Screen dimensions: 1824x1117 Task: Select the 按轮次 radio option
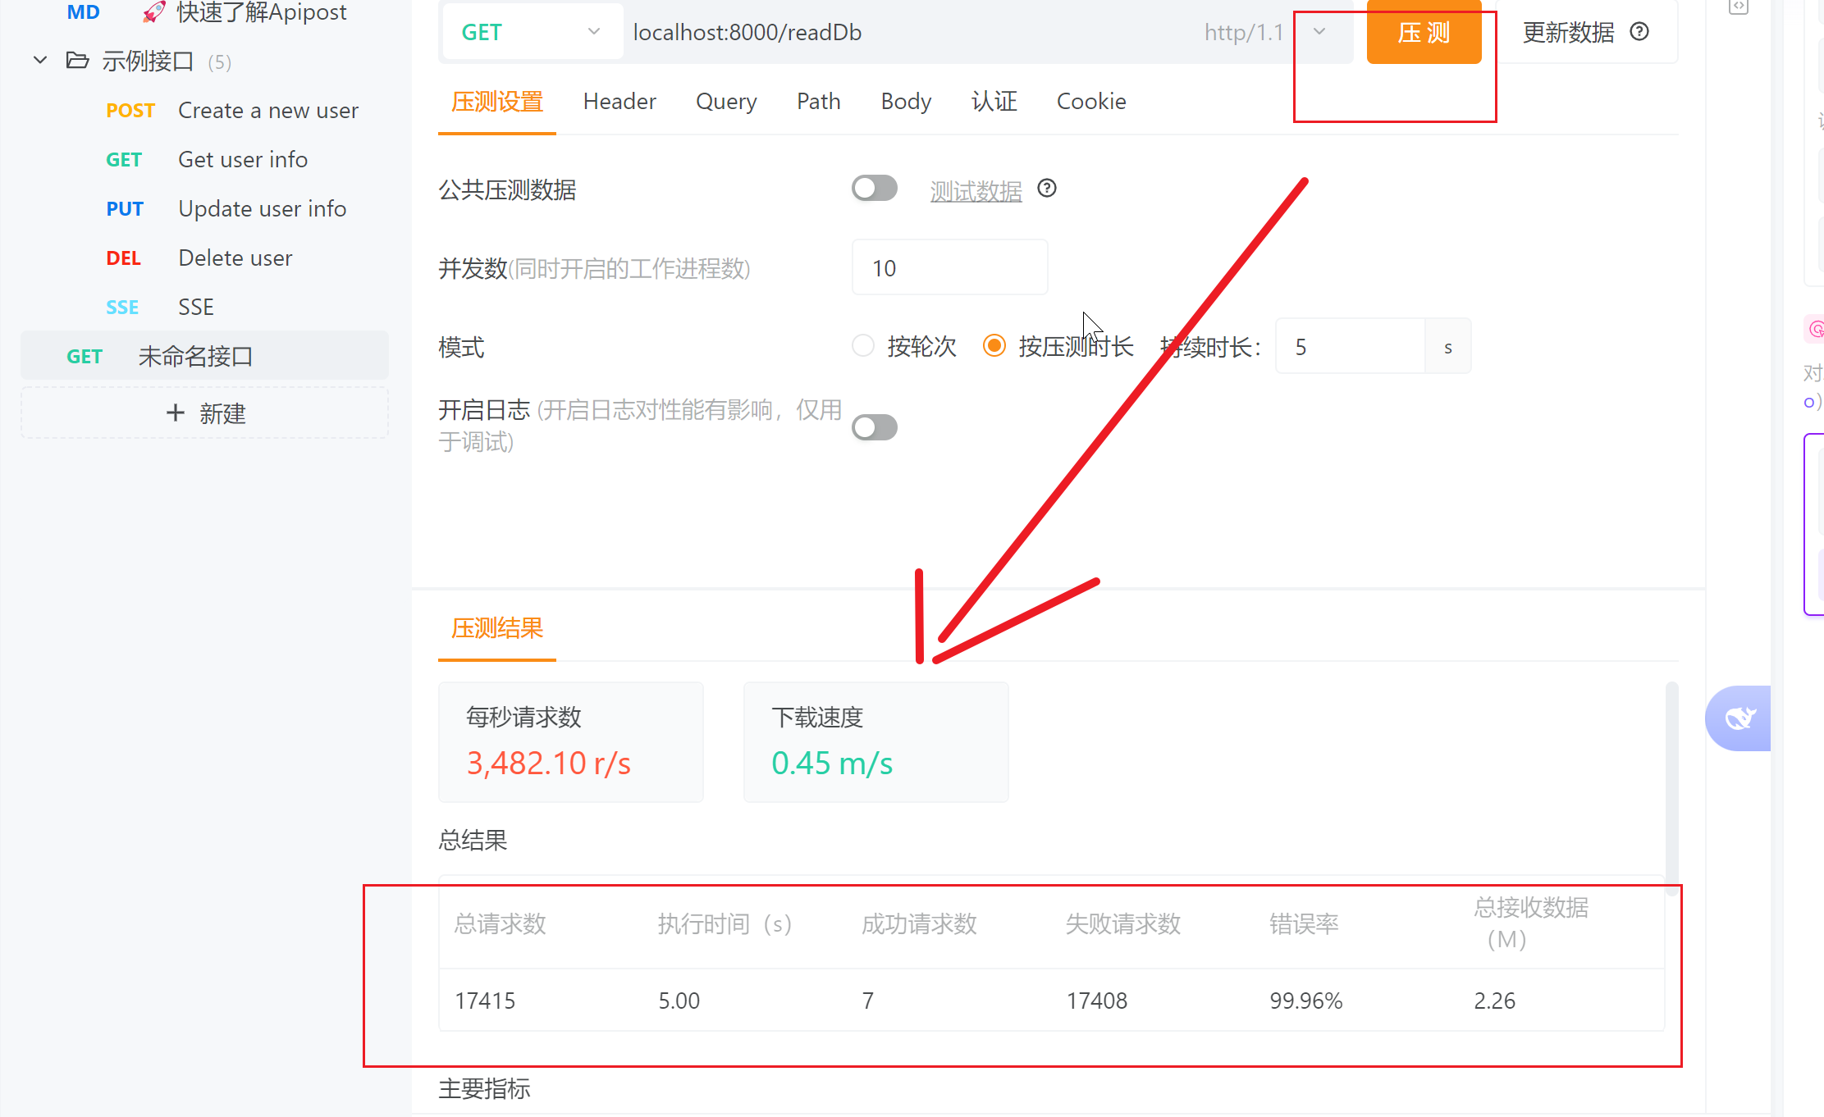[x=863, y=346]
